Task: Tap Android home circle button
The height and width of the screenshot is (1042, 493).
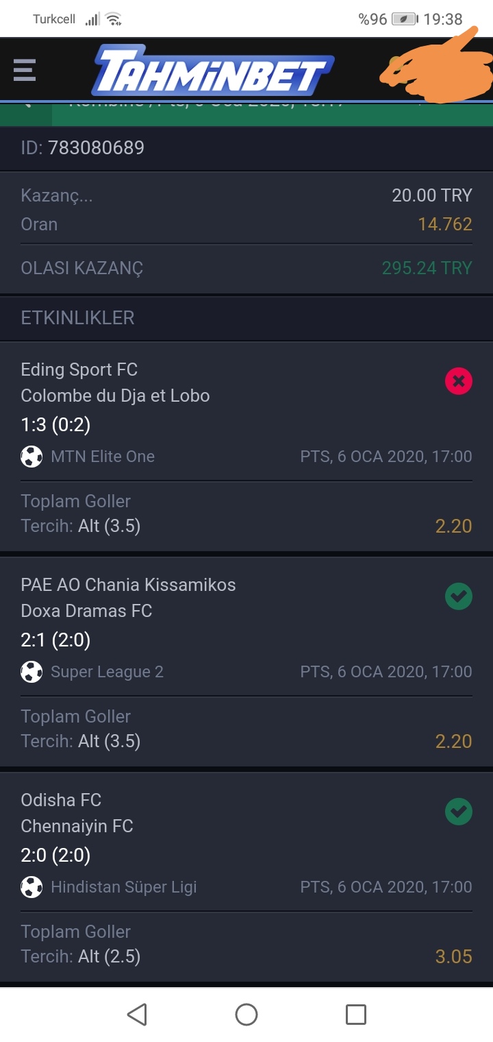Action: (246, 1015)
